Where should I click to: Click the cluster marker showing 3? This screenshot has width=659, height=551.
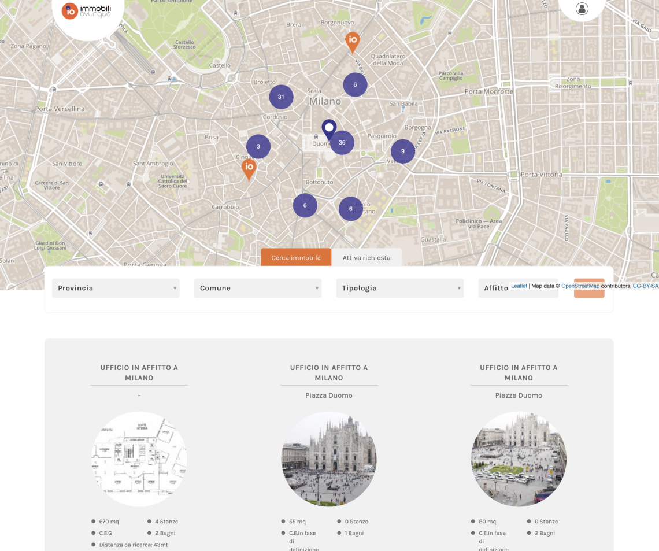tap(258, 146)
